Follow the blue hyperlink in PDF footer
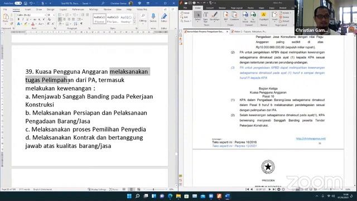Viewport: 357px width, 201px height. [311, 138]
